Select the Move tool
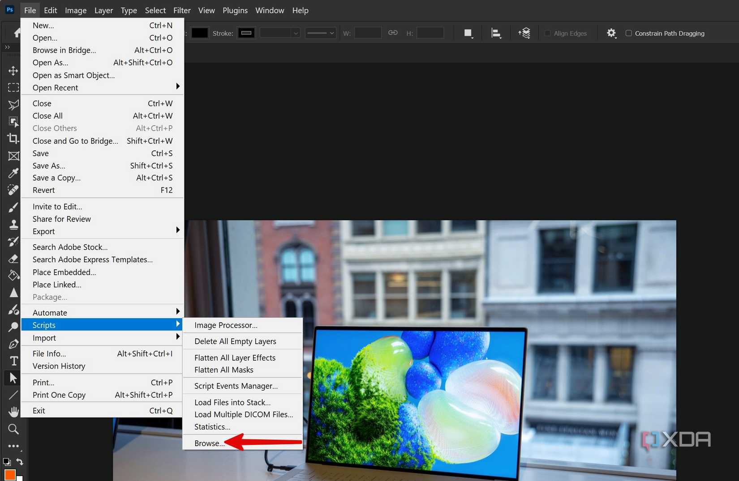Viewport: 739px width, 481px height. pos(13,71)
